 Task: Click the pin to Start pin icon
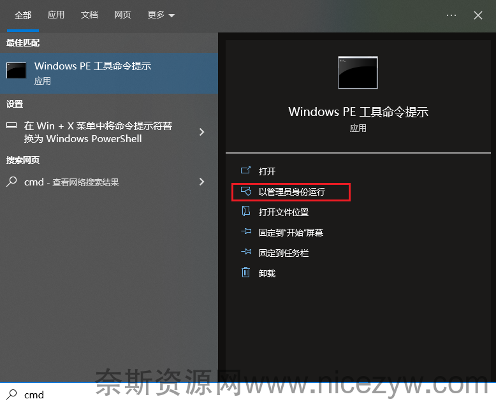click(246, 232)
